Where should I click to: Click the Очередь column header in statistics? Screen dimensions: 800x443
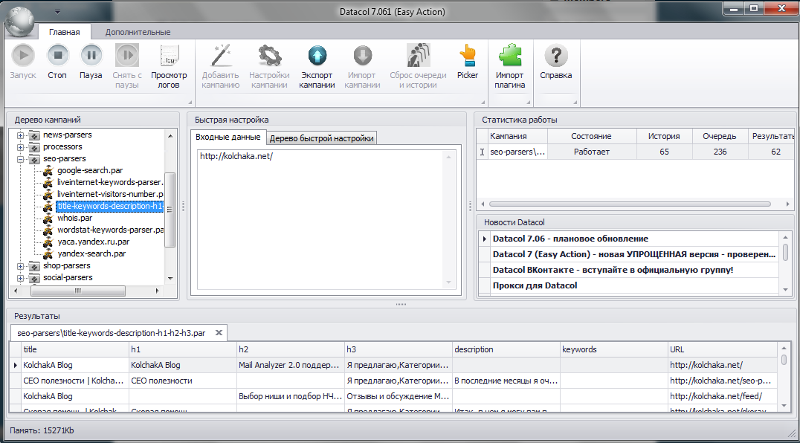tap(720, 136)
